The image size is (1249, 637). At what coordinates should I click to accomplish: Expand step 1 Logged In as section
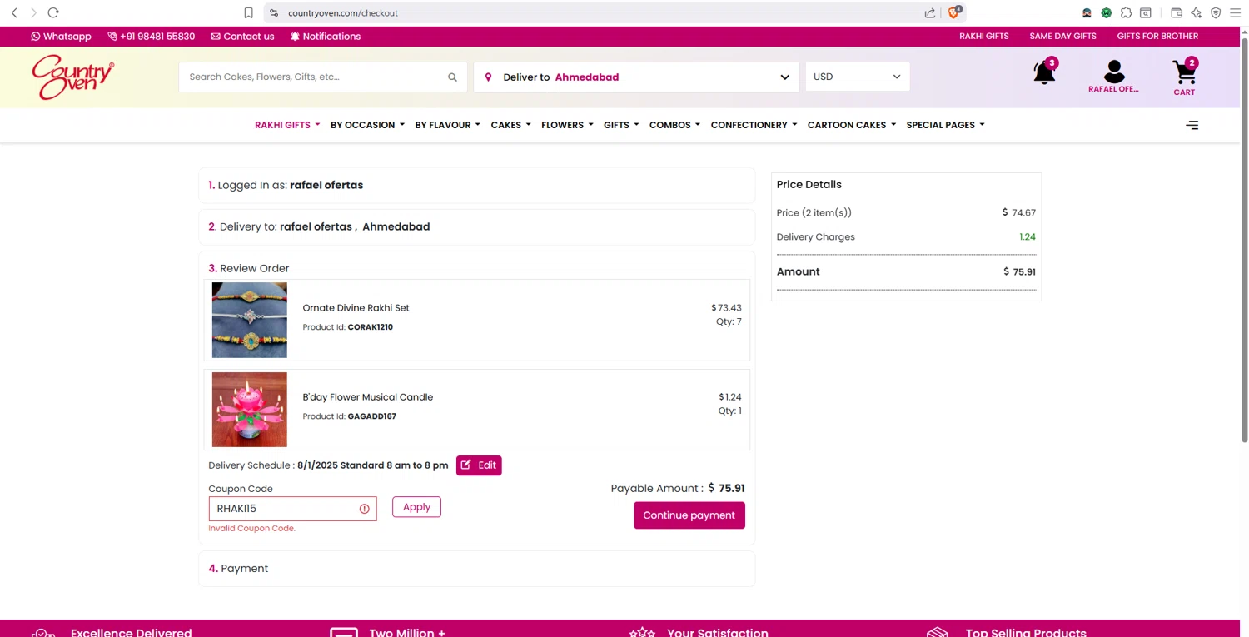(476, 185)
